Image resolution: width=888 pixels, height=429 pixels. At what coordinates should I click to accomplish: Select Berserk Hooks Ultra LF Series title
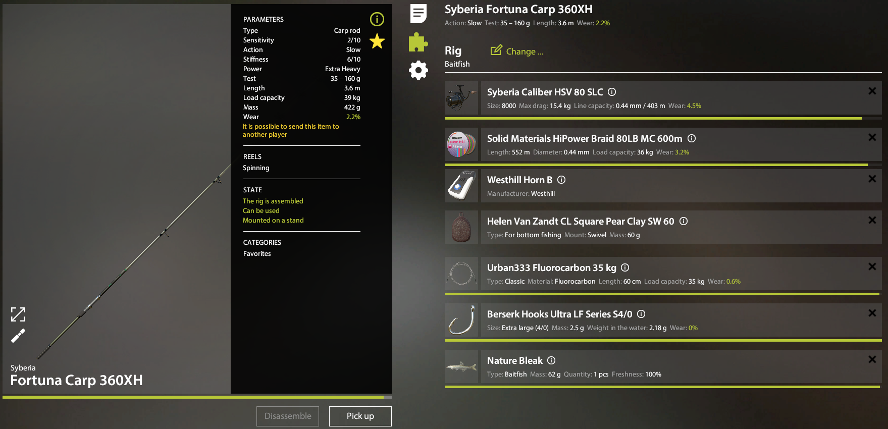coord(559,314)
